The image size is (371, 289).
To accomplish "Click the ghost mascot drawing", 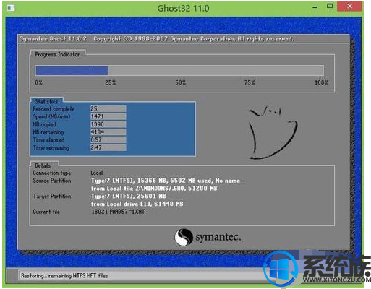I will point(273,133).
